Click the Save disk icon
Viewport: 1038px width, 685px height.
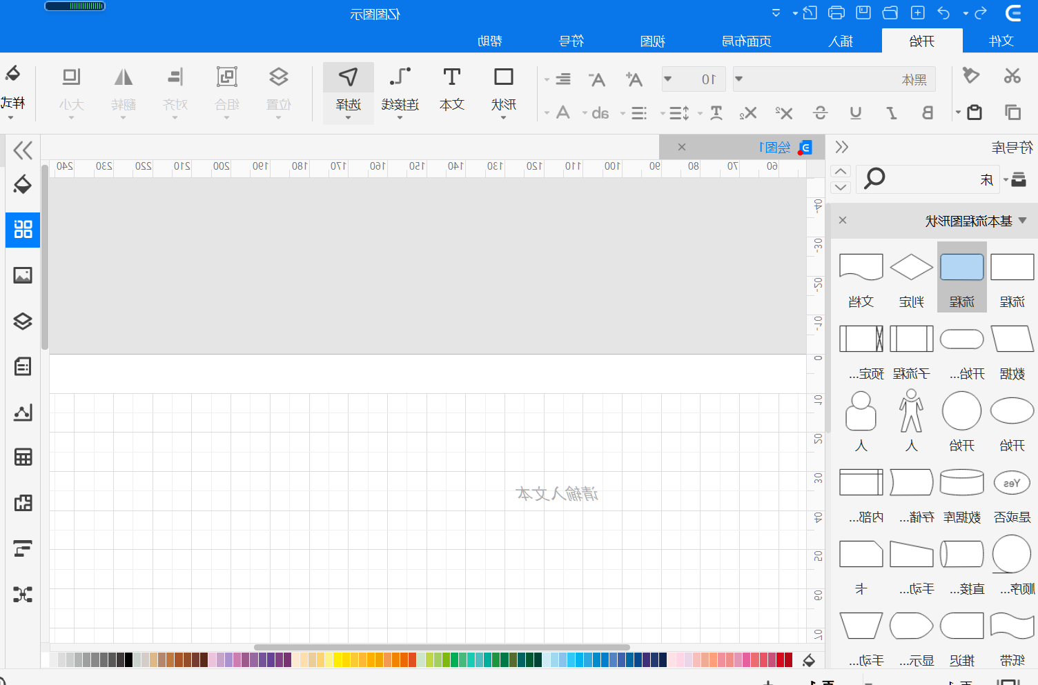point(863,12)
